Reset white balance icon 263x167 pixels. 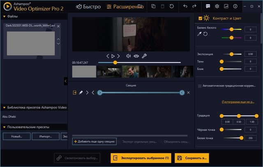[x=205, y=34]
